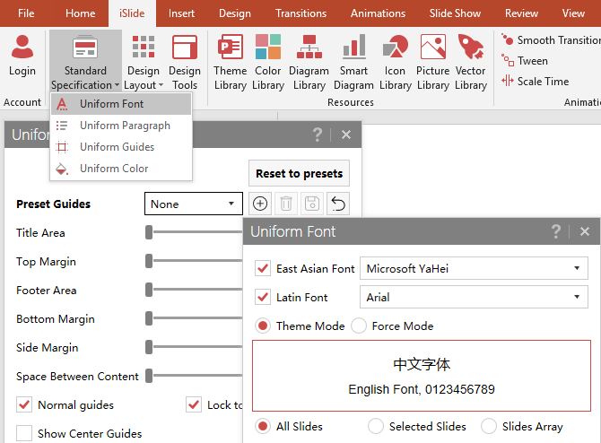Select the Slides Array radio button

pyautogui.click(x=489, y=426)
